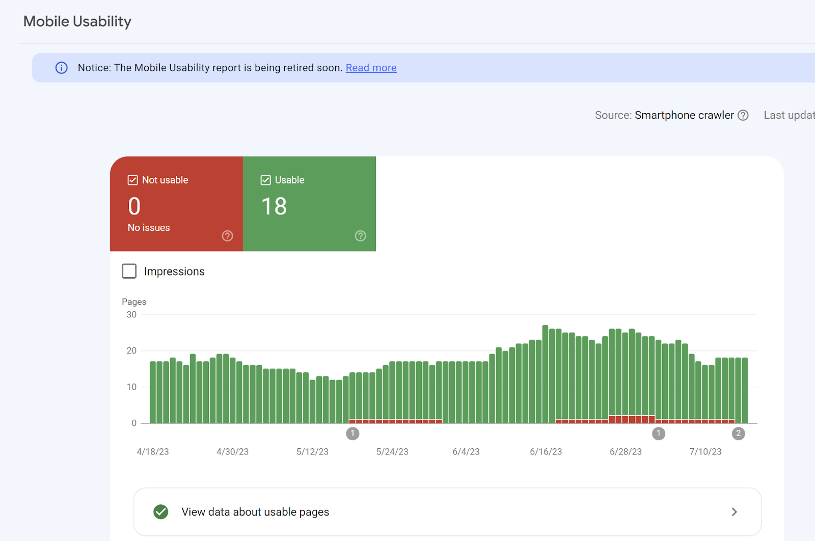Viewport: 815px width, 541px height.
Task: Click the Smartphone crawler source label
Action: point(684,115)
